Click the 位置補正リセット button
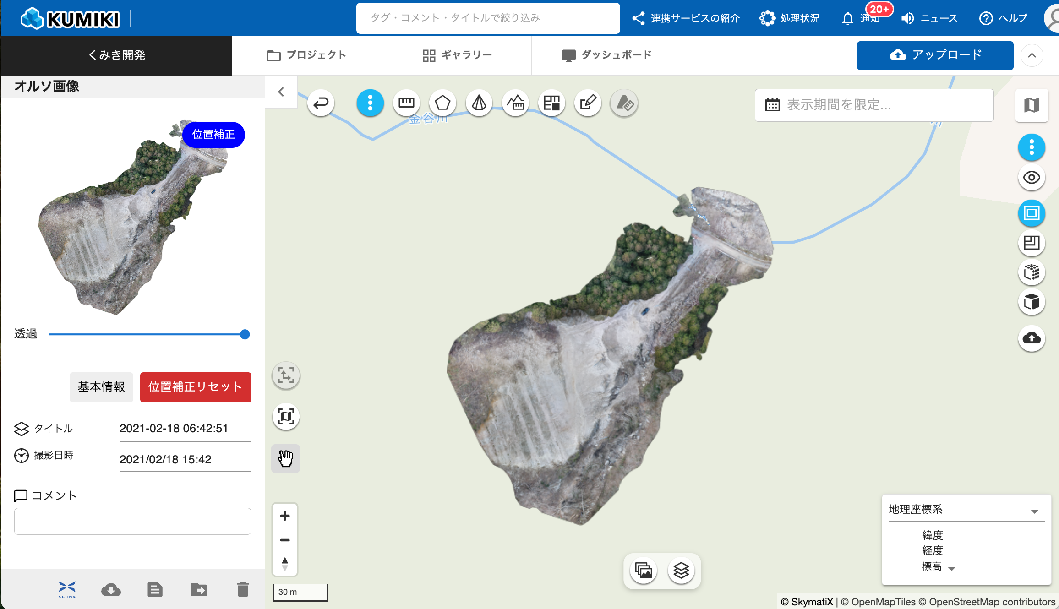 click(196, 387)
